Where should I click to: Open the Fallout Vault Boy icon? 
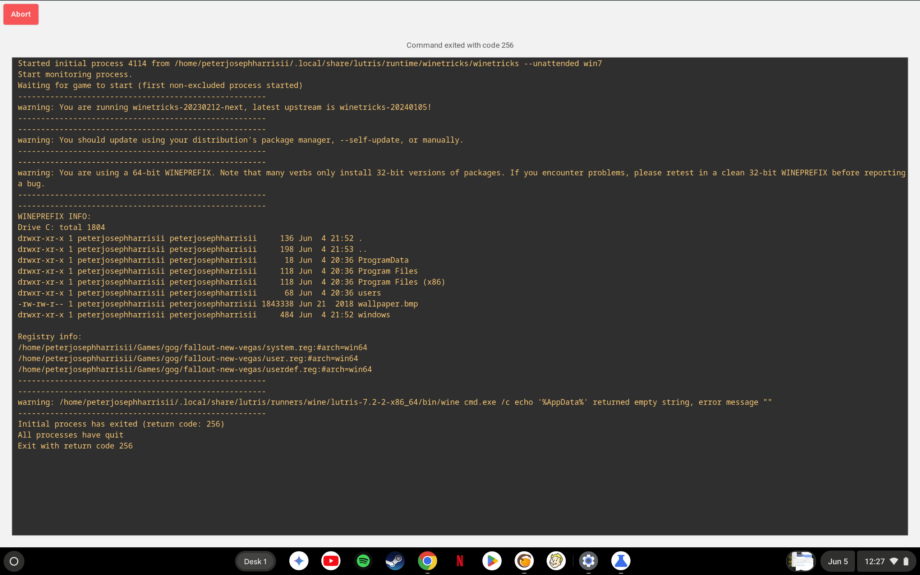(x=556, y=561)
